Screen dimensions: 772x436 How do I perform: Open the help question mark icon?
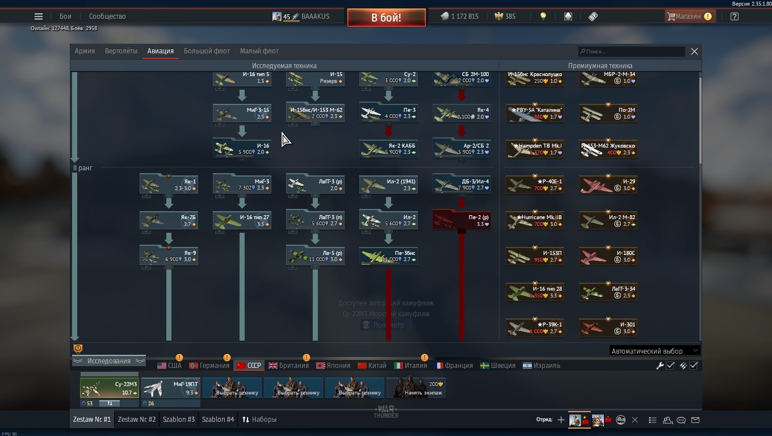click(735, 16)
